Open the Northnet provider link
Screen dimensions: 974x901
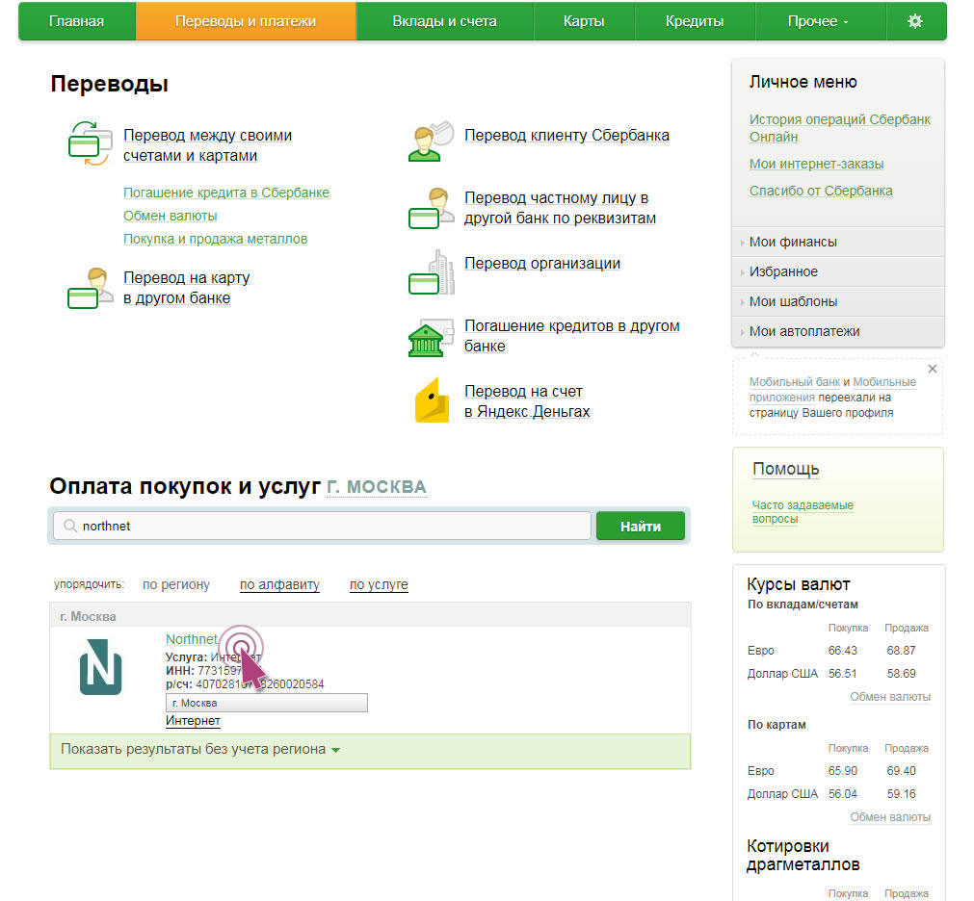192,639
